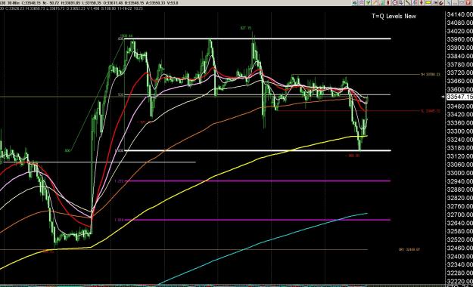Click the 32700.00 price axis label
This screenshot has width=473, height=287.
click(459, 214)
